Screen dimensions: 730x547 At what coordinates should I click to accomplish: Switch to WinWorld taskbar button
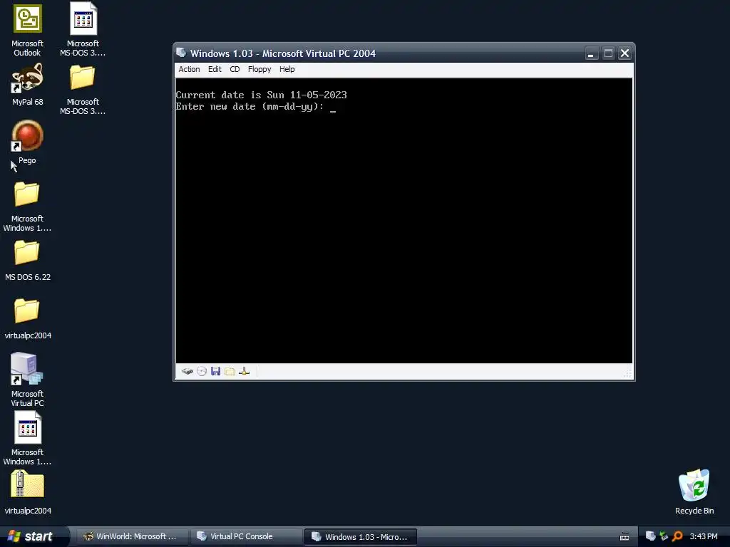132,536
